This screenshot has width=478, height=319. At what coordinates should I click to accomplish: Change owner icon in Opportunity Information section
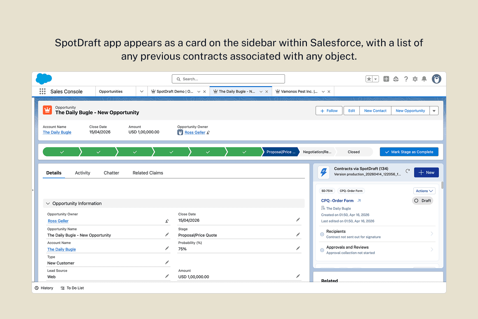(x=167, y=221)
